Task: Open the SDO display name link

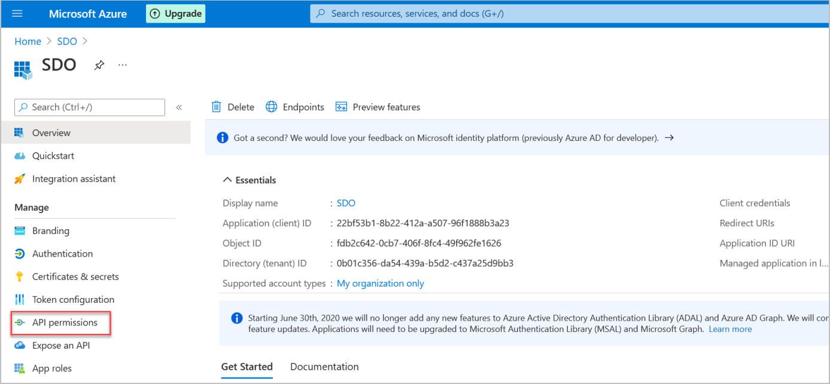Action: pos(346,203)
